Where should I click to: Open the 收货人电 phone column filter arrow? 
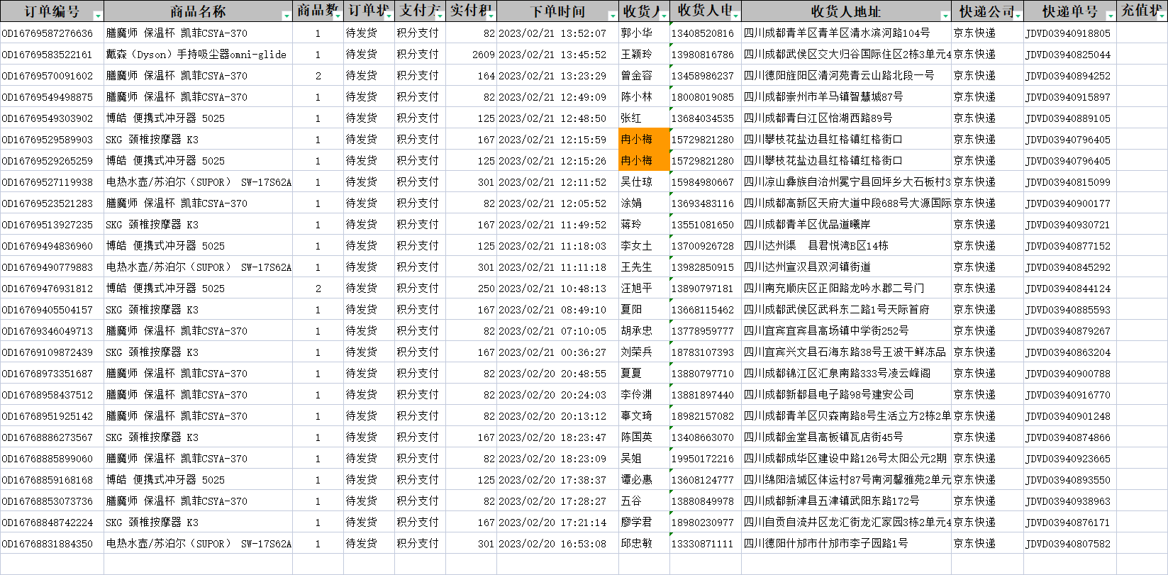point(735,16)
